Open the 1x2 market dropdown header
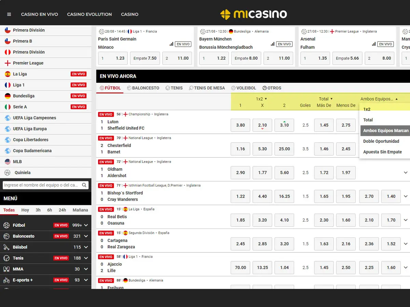This screenshot has width=410, height=307. [x=261, y=99]
